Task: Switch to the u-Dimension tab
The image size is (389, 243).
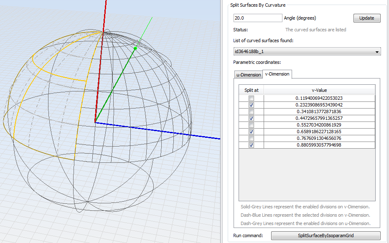Action: coord(249,75)
